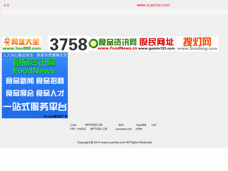Open the YXY 100IDC footer link
The image size is (228, 171).
point(78,129)
